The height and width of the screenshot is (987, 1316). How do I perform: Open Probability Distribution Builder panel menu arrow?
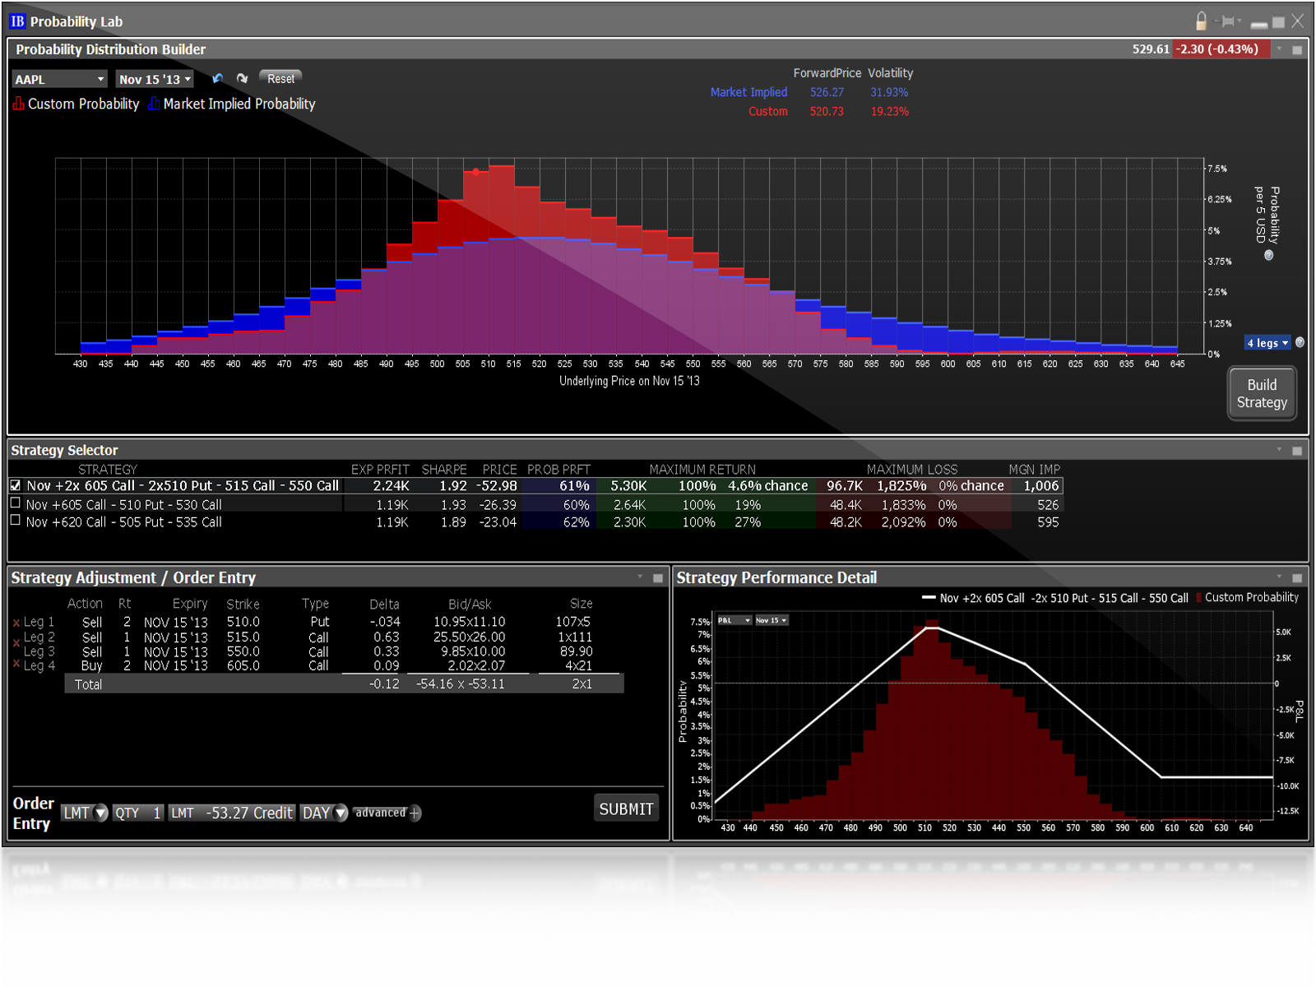pos(1279,49)
